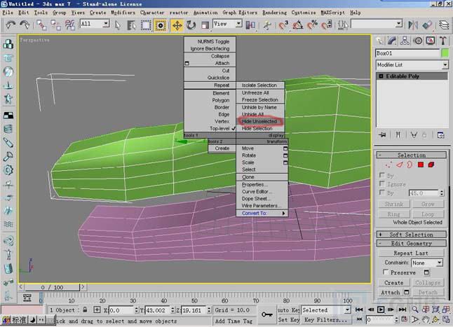Screen dimensions: 453x327
Task: Open the Rendering menu
Action: pos(274,13)
